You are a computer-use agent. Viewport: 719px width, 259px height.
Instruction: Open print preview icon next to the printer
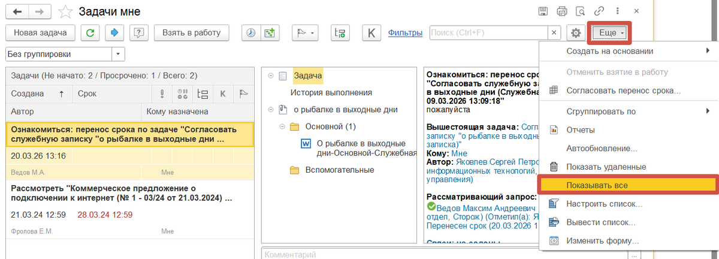pos(580,11)
